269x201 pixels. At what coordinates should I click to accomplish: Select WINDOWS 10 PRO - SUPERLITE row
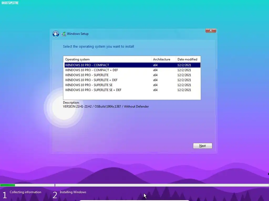tap(132, 75)
